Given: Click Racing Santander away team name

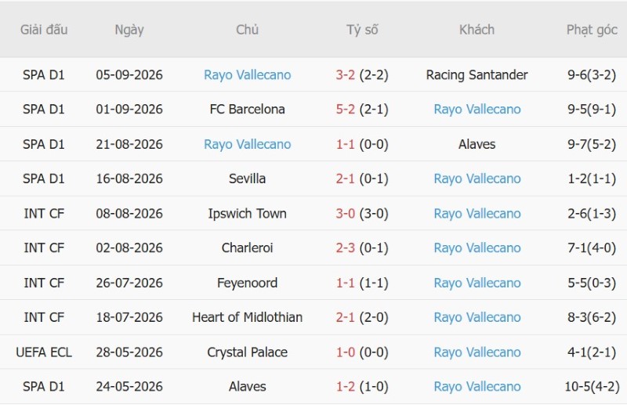Looking at the screenshot, I should [x=477, y=74].
